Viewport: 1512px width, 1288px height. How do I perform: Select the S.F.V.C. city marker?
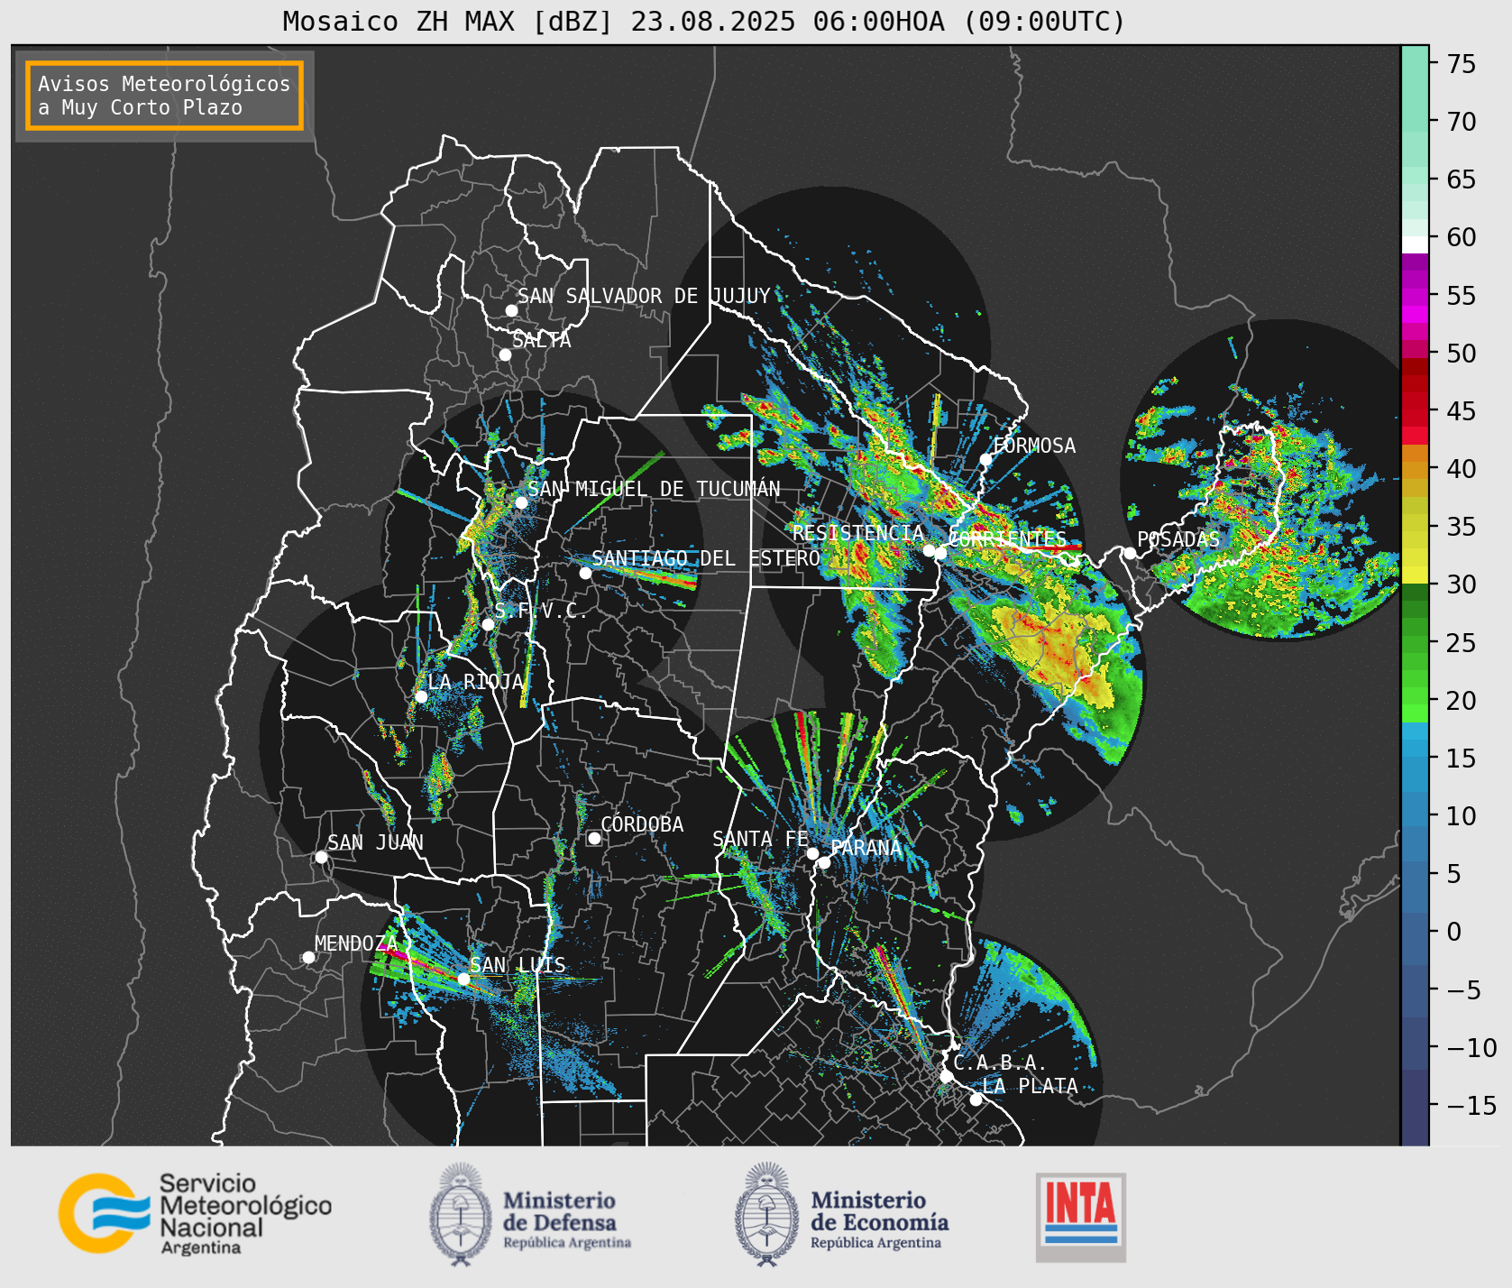[488, 624]
